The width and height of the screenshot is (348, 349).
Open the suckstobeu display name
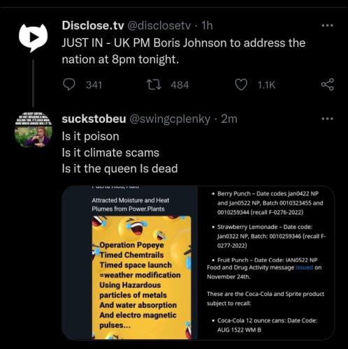pyautogui.click(x=94, y=119)
